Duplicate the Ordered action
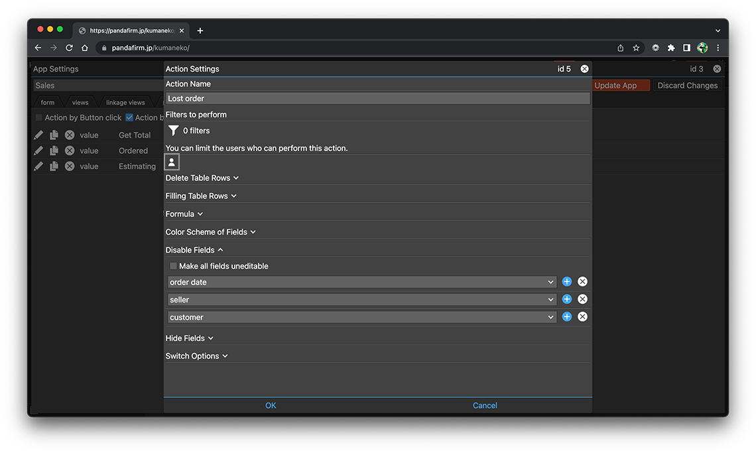The image size is (756, 453). tap(54, 151)
